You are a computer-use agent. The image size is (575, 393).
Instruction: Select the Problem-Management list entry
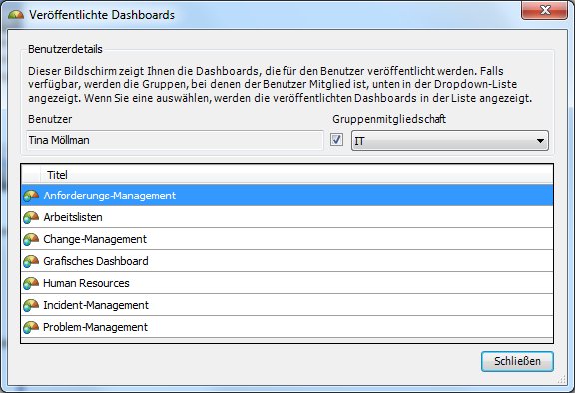click(287, 327)
